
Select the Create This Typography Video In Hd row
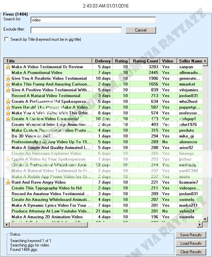pyautogui.click(x=103, y=188)
